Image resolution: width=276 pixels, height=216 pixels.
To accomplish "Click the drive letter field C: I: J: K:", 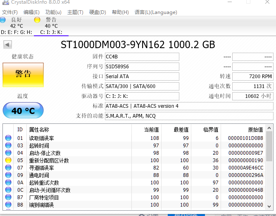I will 142,96.
